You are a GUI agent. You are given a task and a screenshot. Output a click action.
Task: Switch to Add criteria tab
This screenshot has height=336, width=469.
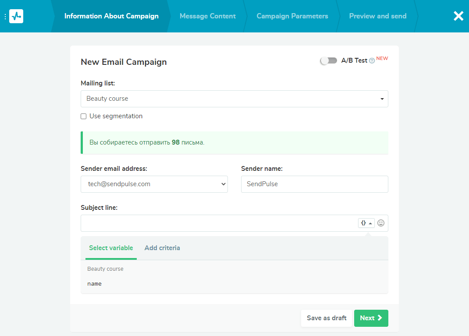[x=162, y=248]
